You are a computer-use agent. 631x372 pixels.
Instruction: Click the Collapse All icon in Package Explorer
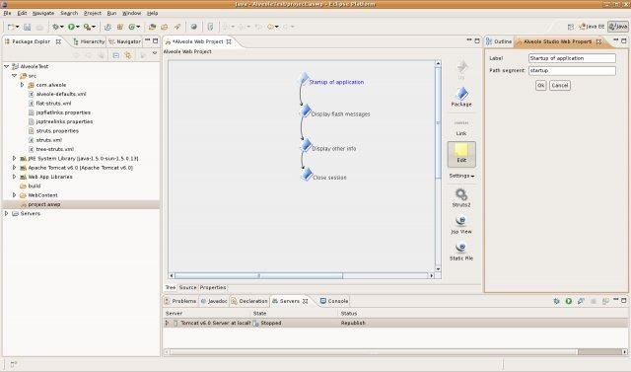click(x=115, y=55)
